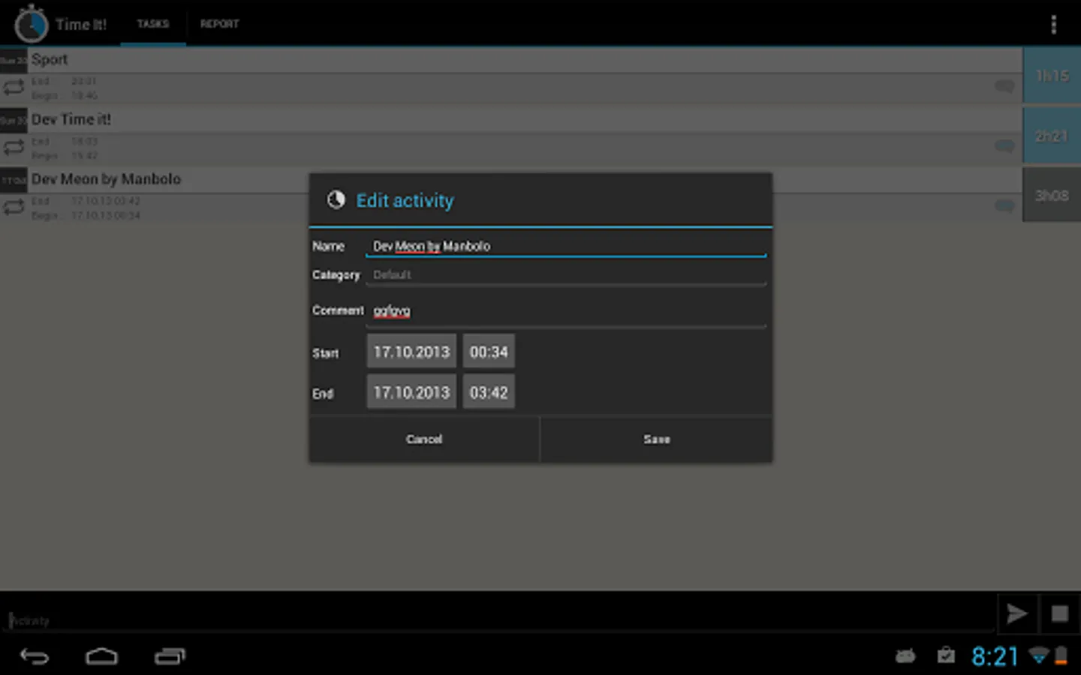This screenshot has height=675, width=1081.
Task: Select the Dev Time it! task title
Action: (x=71, y=119)
